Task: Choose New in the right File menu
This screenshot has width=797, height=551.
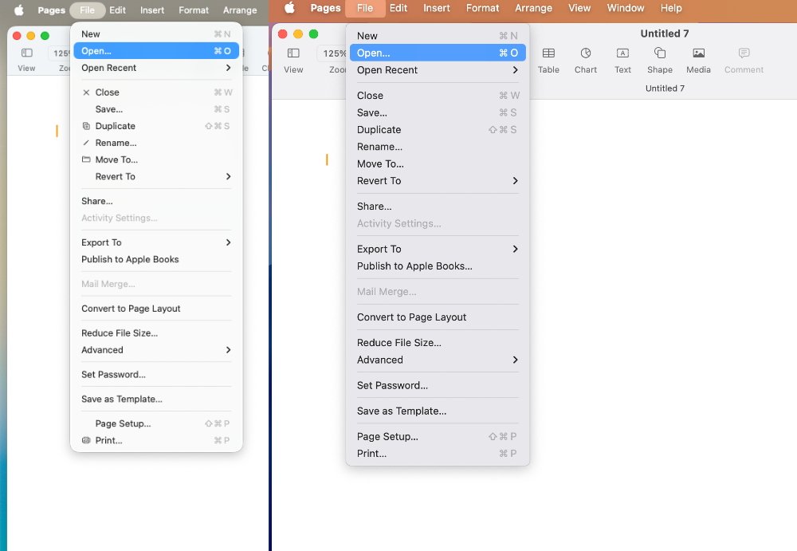Action: coord(438,36)
